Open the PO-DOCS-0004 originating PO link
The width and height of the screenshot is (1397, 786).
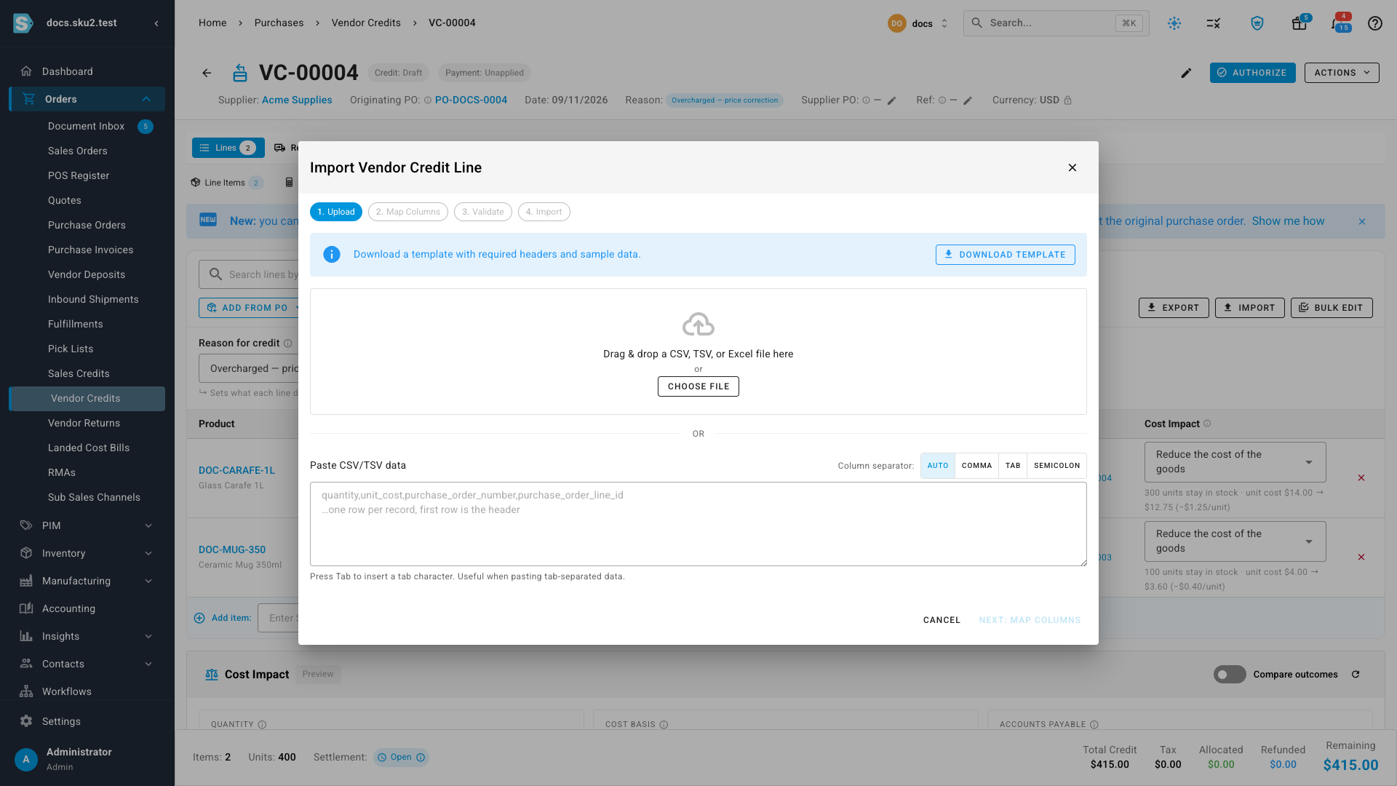tap(471, 100)
